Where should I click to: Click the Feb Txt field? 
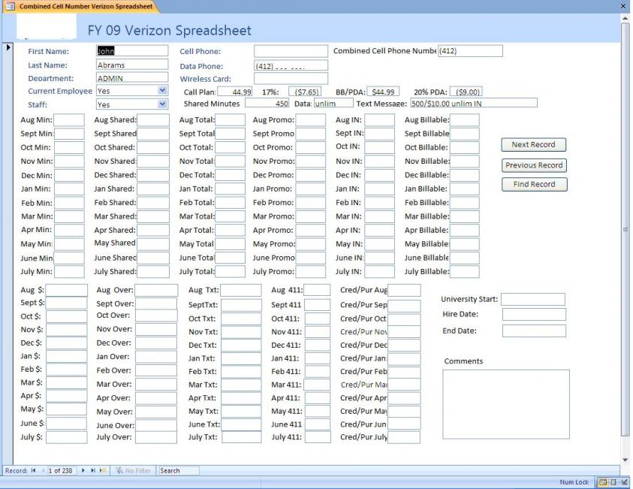pyautogui.click(x=241, y=372)
